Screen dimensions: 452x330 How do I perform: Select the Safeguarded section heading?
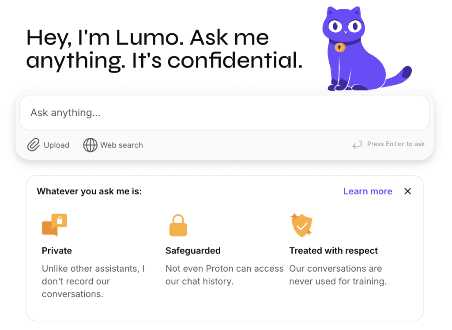pos(193,250)
